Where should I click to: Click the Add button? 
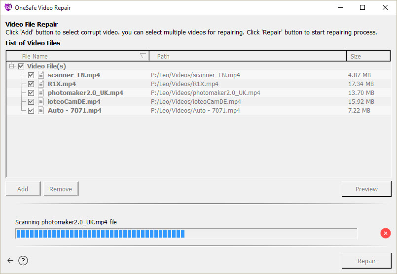point(23,189)
